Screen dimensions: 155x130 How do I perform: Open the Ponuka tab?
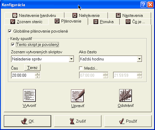(x=104, y=22)
